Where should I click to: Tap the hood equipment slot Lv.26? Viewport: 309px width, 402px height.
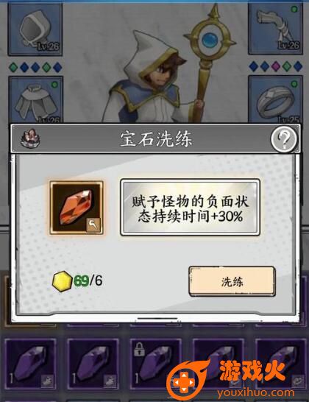coord(35,29)
